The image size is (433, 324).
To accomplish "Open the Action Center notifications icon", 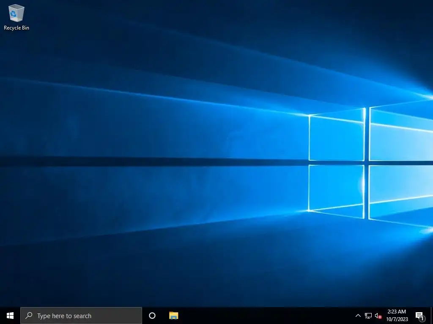I will click(x=420, y=316).
